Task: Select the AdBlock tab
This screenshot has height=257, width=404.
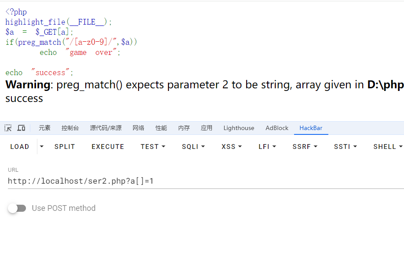Action: pyautogui.click(x=277, y=128)
